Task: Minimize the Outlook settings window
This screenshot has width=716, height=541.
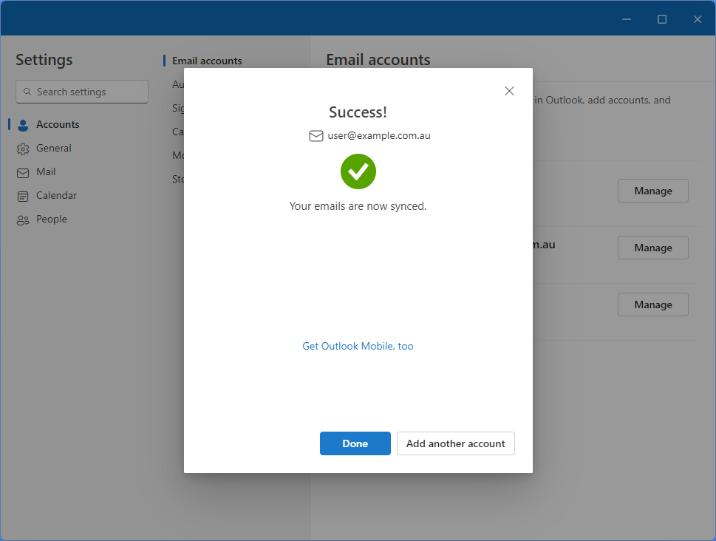Action: tap(627, 19)
